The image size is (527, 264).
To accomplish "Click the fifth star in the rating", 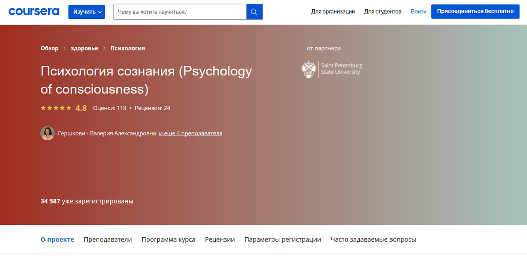I will click(x=69, y=107).
